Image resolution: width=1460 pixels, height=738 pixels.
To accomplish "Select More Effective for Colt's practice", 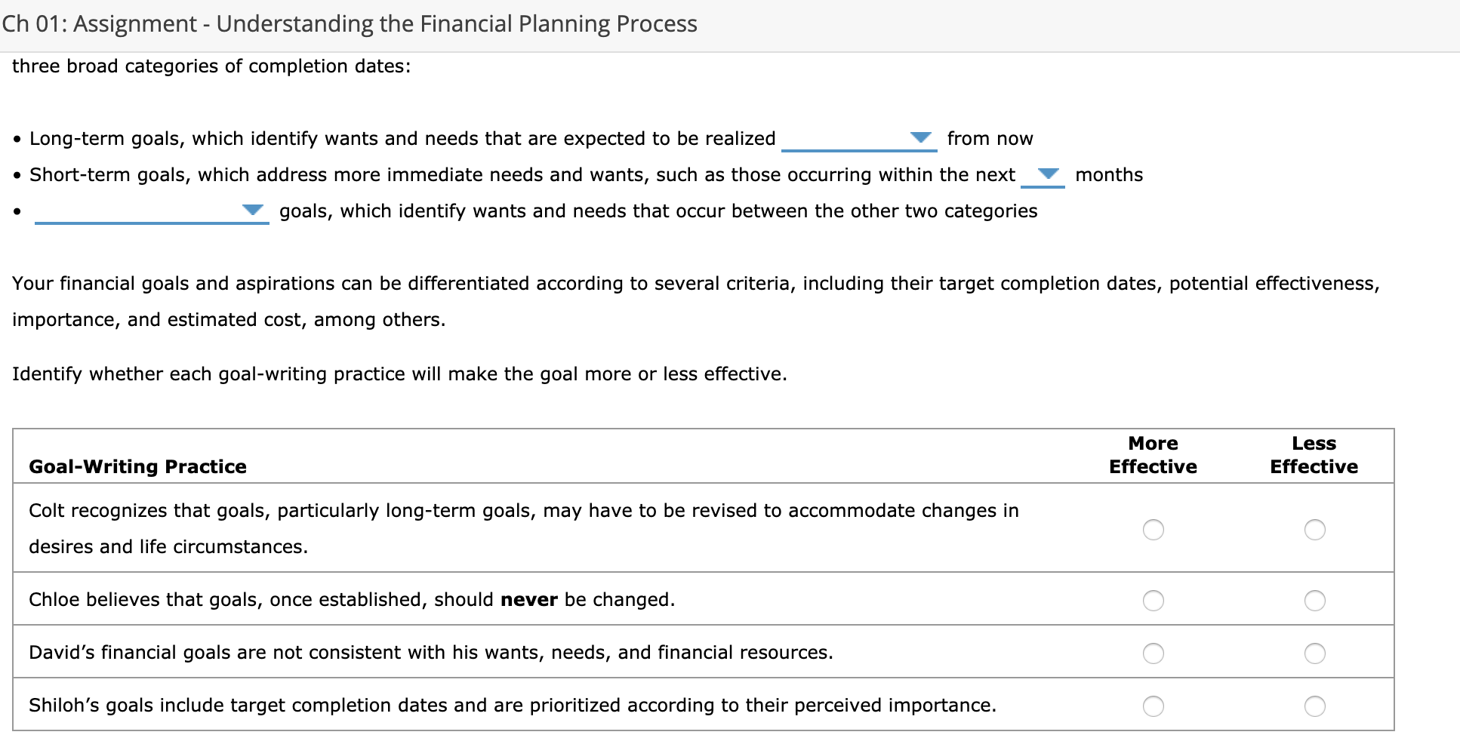I will click(x=1153, y=530).
